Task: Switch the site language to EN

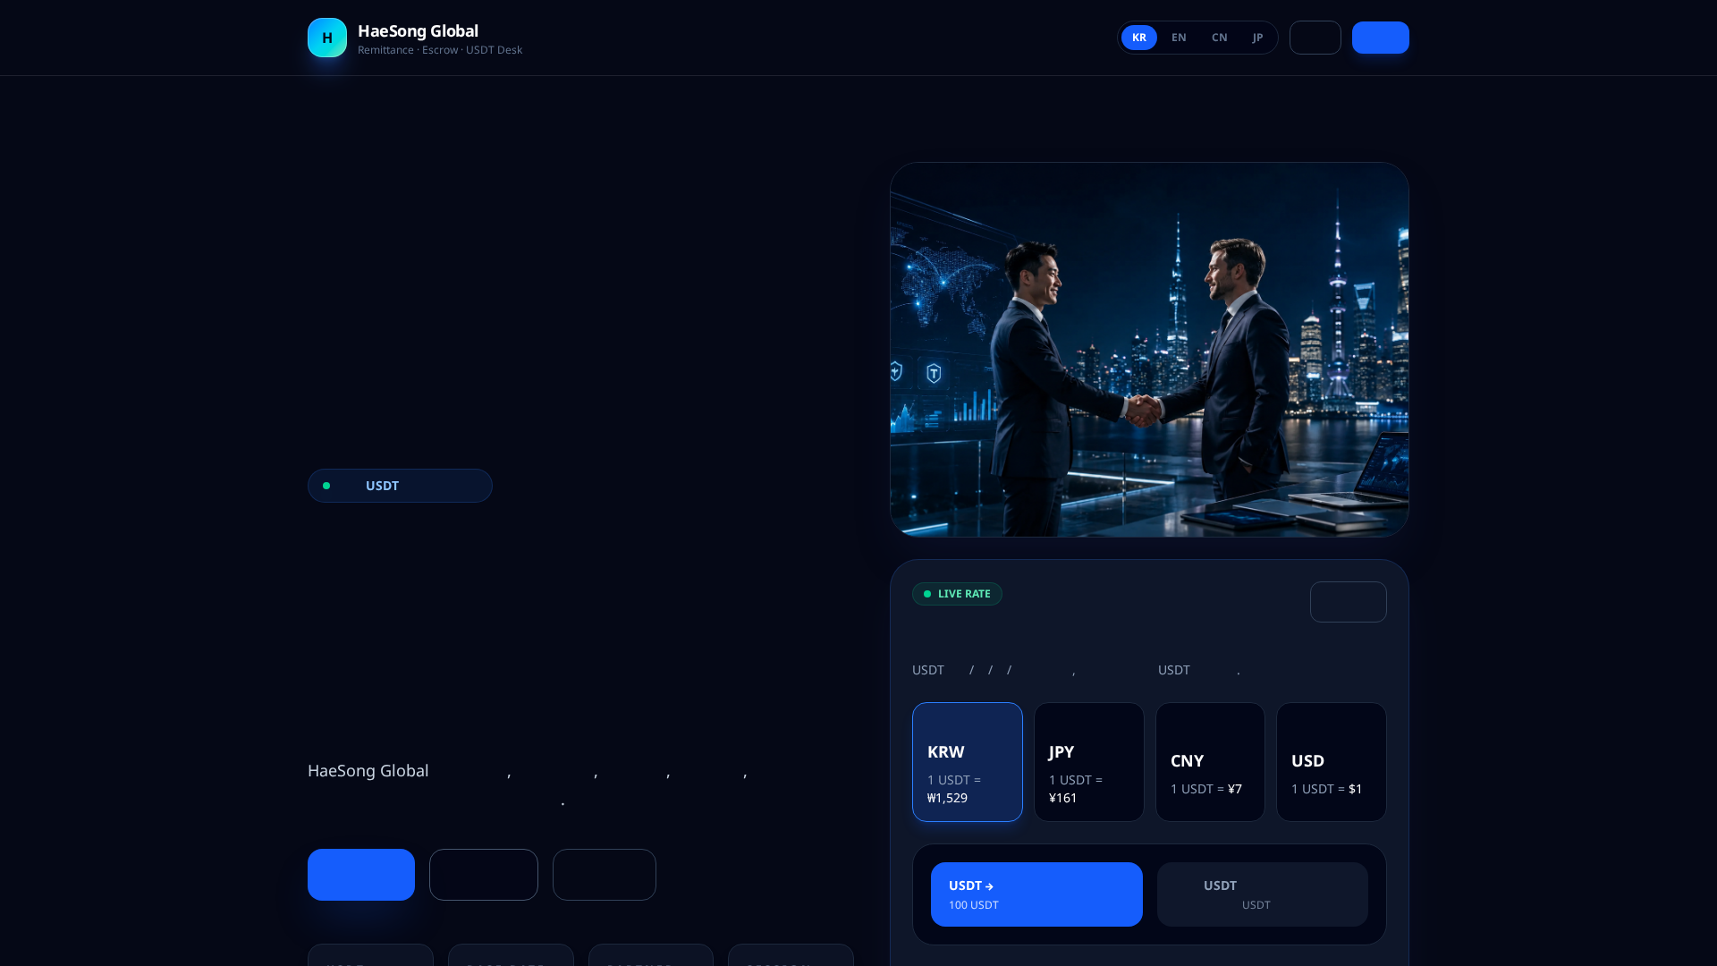Action: tap(1179, 38)
